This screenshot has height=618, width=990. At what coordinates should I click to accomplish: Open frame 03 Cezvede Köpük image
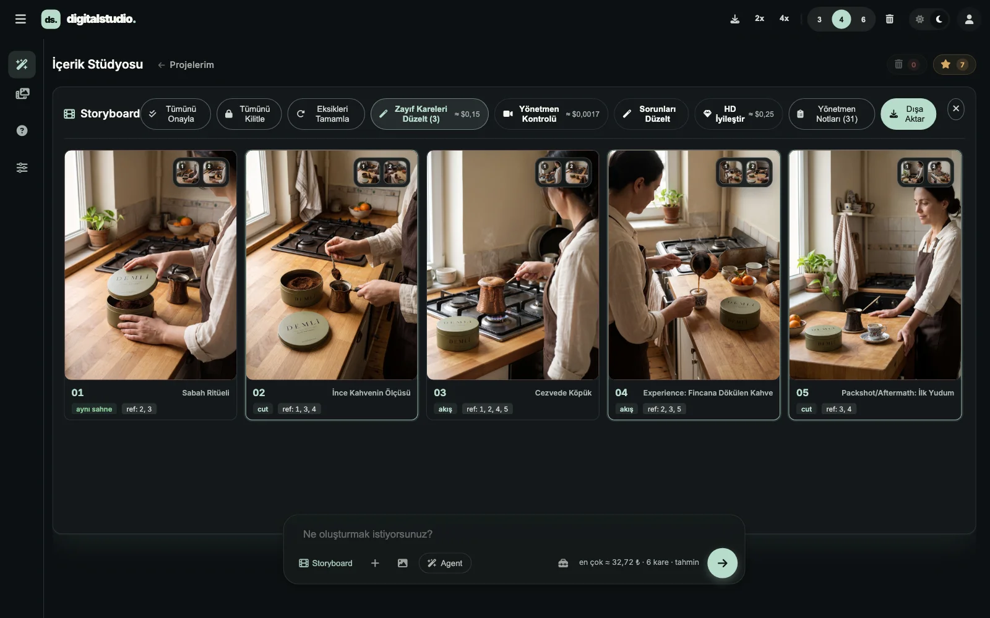513,265
